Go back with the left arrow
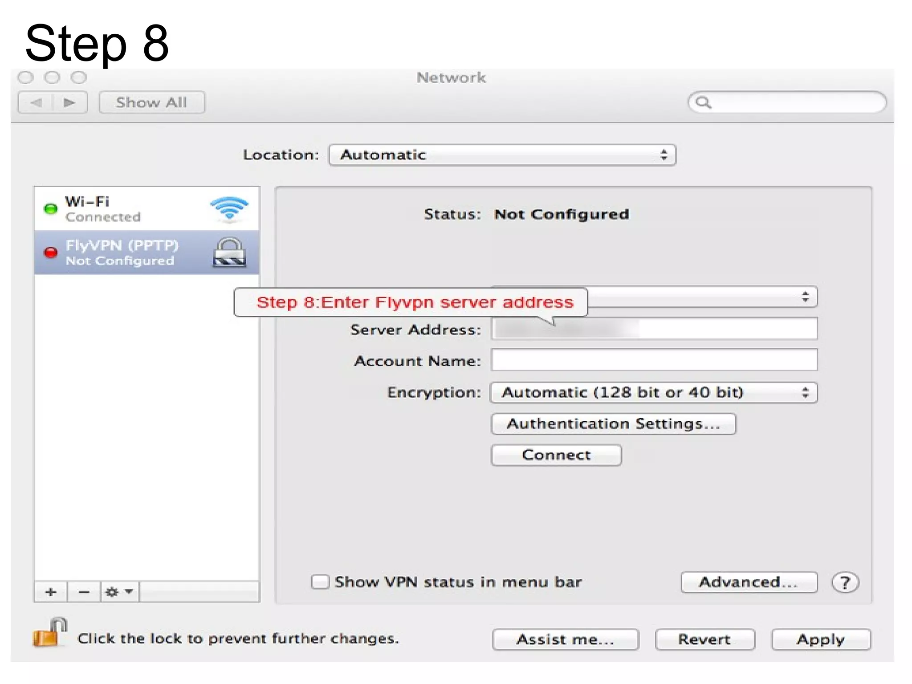This screenshot has width=912, height=684. click(x=36, y=103)
